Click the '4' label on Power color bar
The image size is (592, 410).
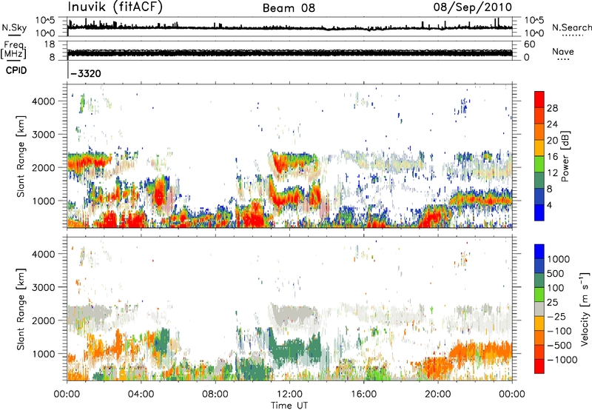coord(550,206)
